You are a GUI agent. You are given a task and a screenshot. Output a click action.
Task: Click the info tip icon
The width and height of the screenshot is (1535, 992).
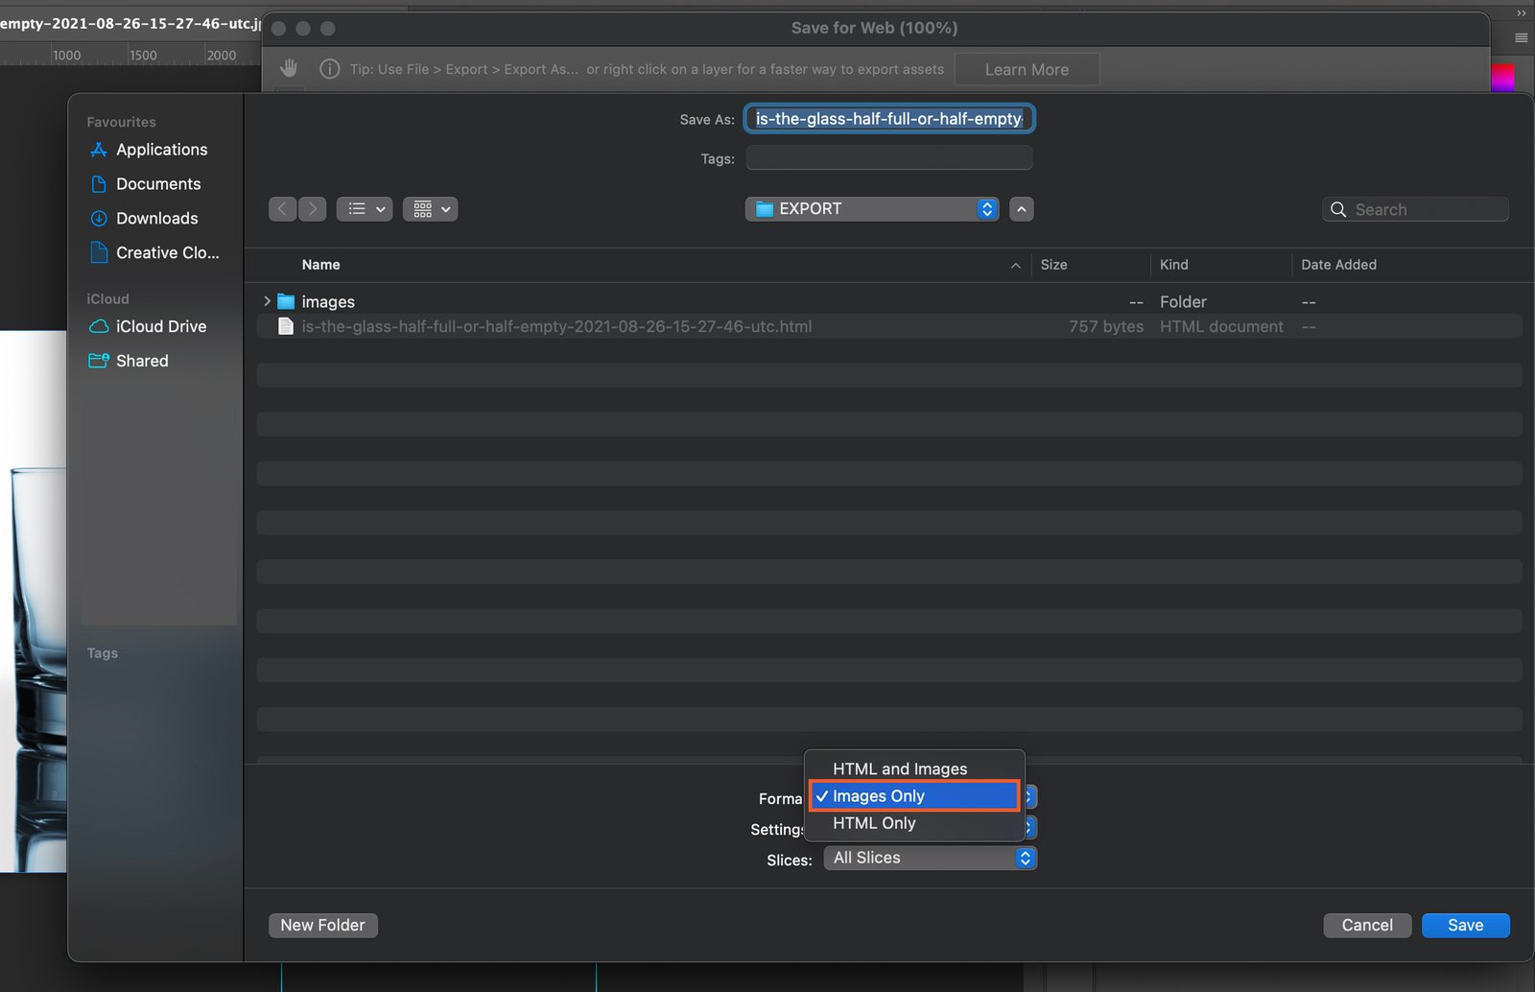tap(329, 69)
